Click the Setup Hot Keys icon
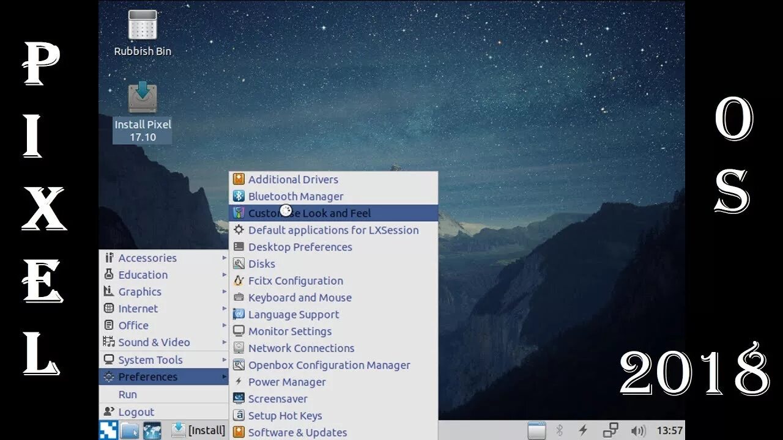Viewport: 783px width, 440px height. click(239, 416)
